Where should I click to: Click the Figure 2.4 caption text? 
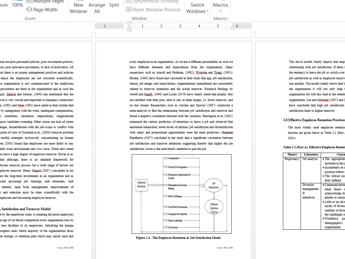coord(178,238)
